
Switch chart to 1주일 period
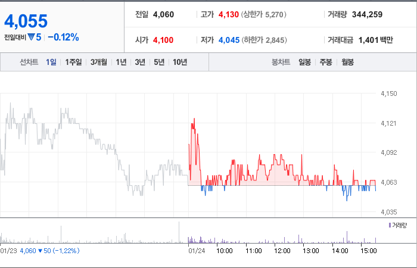pos(73,62)
